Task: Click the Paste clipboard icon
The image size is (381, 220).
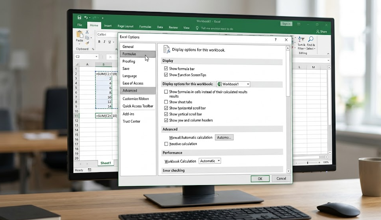Action: (x=79, y=34)
